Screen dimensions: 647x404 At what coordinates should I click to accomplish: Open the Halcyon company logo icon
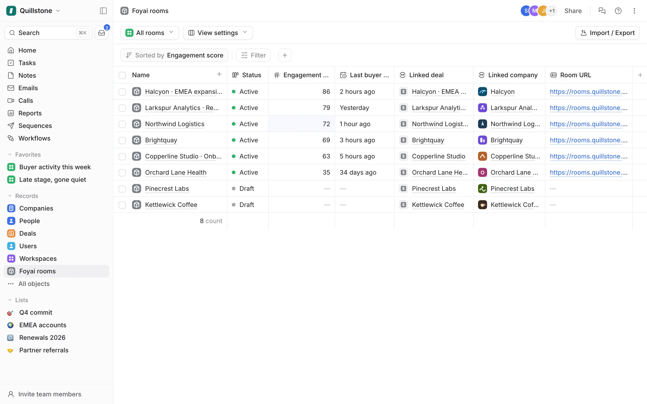[x=482, y=92]
